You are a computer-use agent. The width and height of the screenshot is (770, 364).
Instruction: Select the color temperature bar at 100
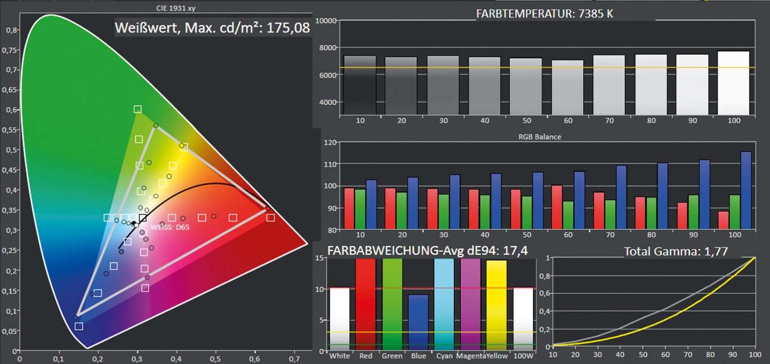click(x=733, y=83)
